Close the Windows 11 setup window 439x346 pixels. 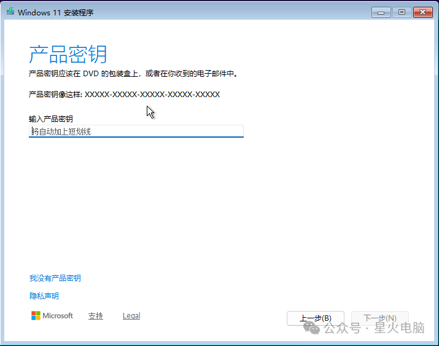(423, 13)
